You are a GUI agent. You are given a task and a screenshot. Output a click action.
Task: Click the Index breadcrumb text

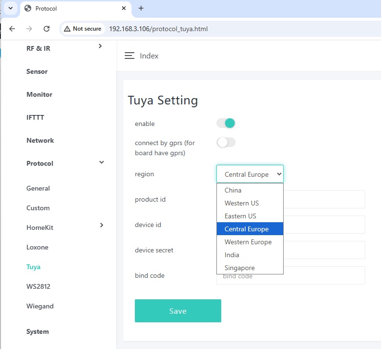(149, 56)
